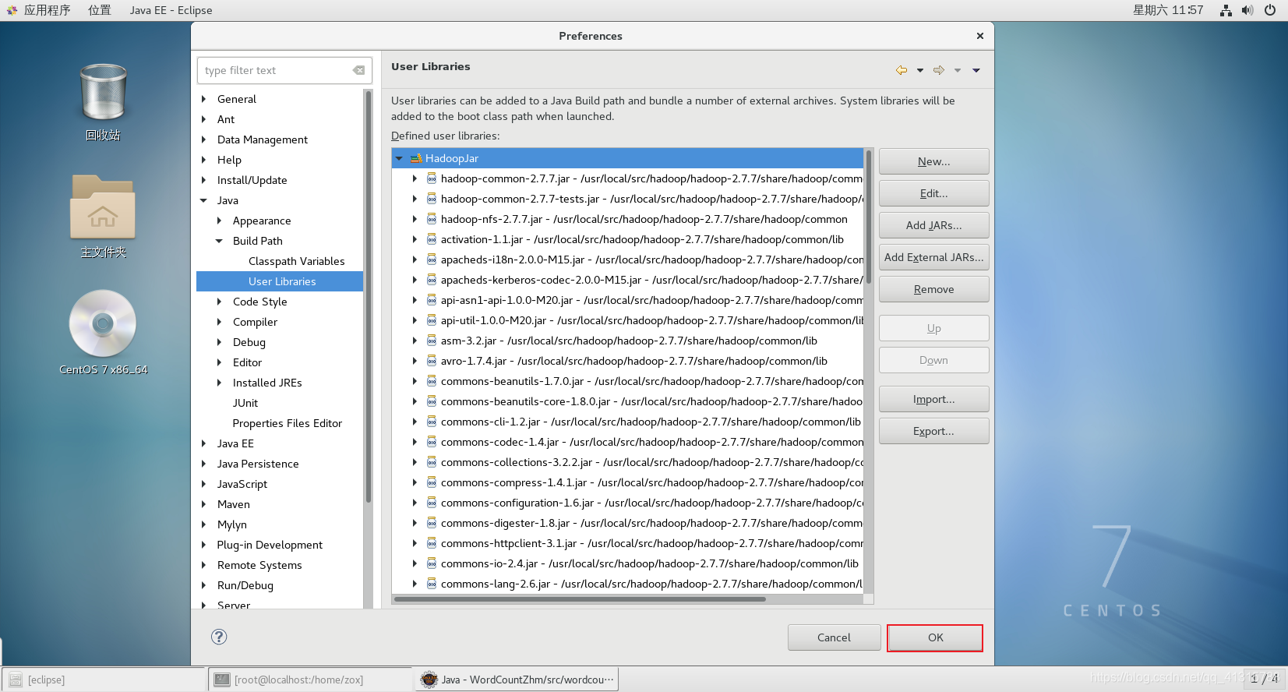Click the New... button

tap(933, 161)
